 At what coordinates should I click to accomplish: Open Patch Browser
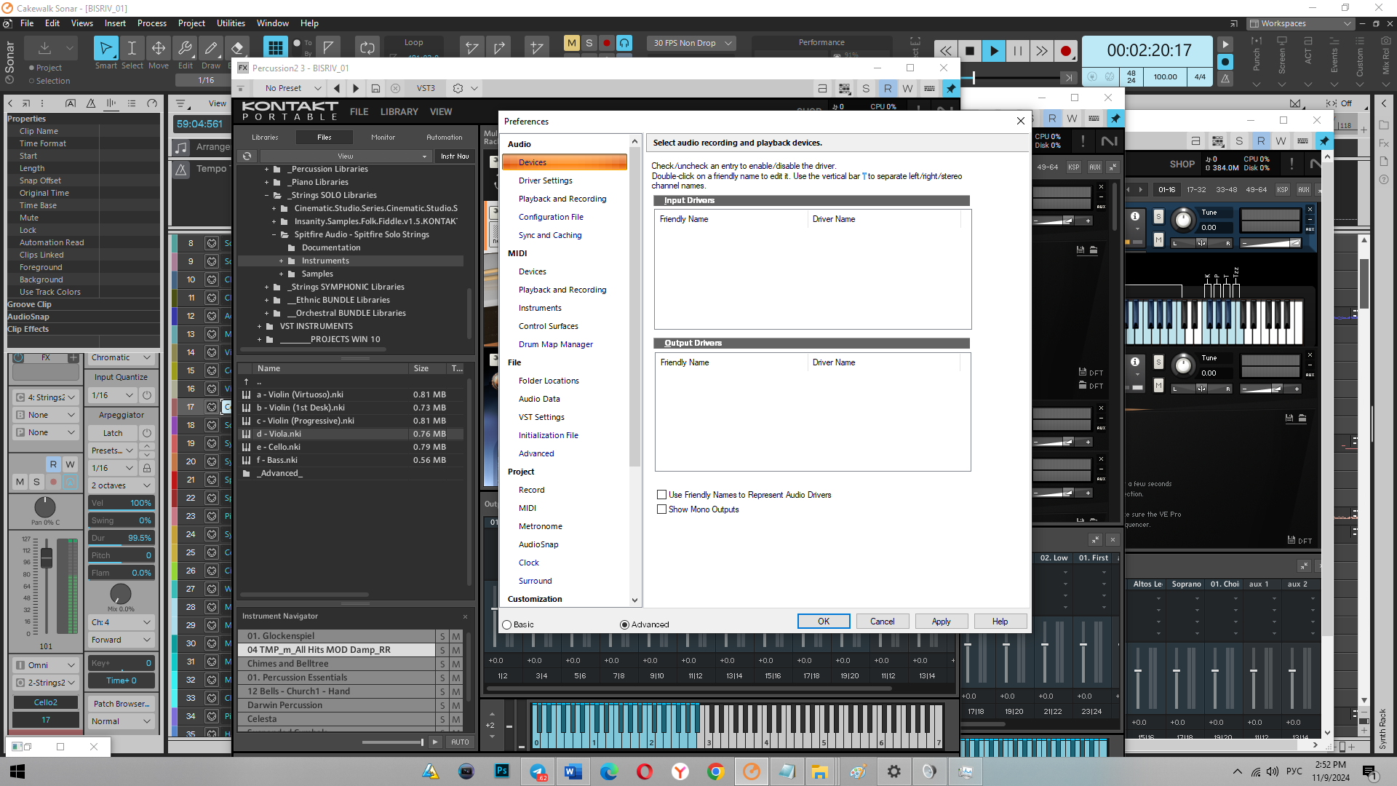(x=121, y=704)
